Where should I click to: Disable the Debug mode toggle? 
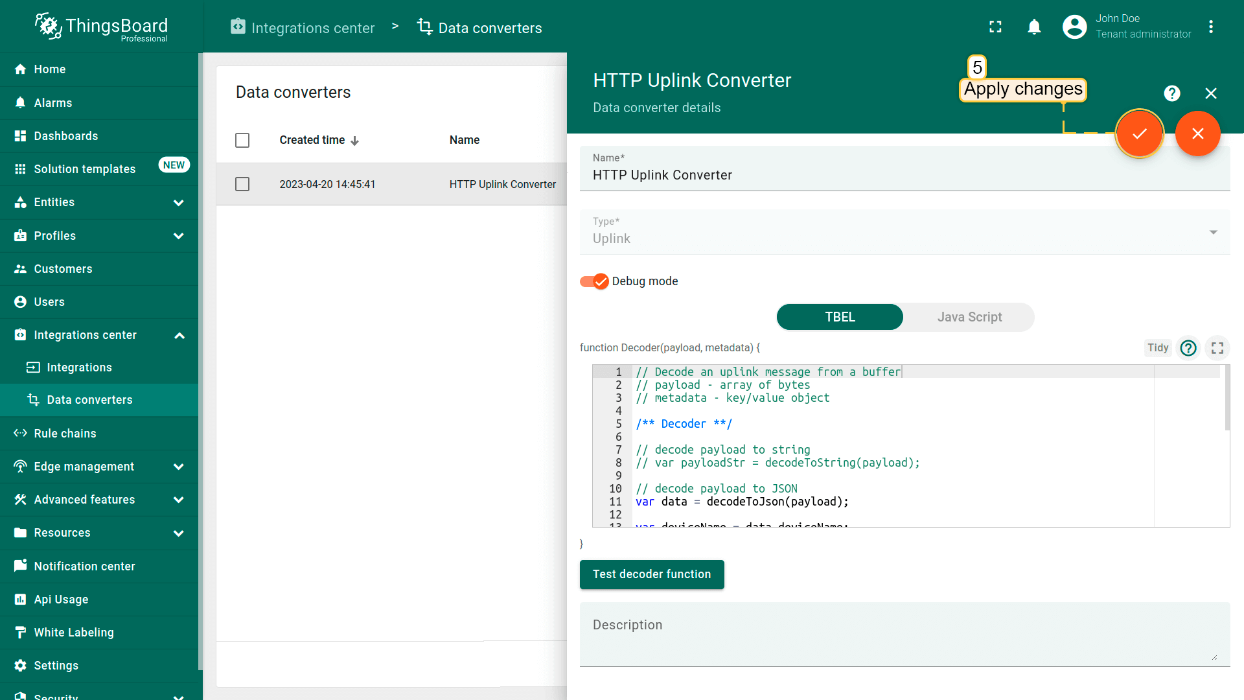[x=594, y=281]
